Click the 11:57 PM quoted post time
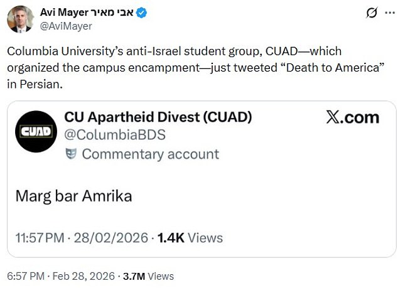The image size is (398, 288). tap(40, 238)
